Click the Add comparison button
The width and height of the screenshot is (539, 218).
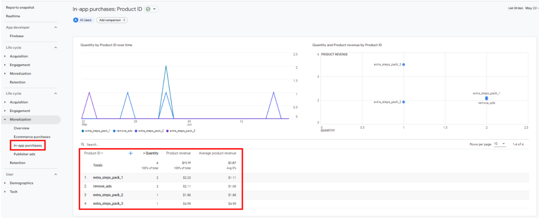point(112,20)
